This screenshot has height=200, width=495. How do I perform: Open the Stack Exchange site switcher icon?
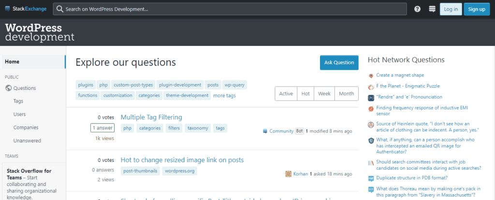point(432,9)
